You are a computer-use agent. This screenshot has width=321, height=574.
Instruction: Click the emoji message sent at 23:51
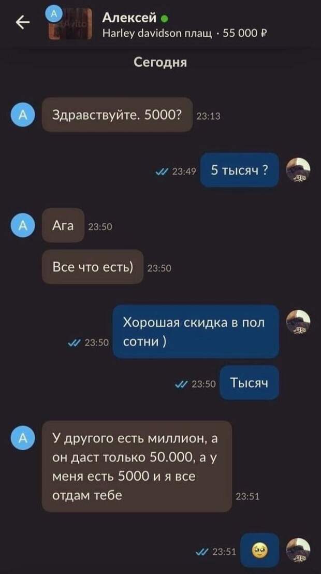[260, 550]
